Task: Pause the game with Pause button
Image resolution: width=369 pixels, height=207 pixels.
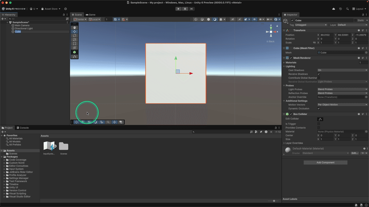Action: coord(185,9)
